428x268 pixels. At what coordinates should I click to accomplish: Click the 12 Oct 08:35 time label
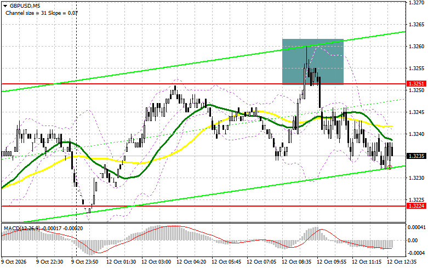pyautogui.click(x=296, y=262)
